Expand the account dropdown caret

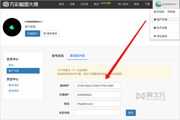pos(176,4)
